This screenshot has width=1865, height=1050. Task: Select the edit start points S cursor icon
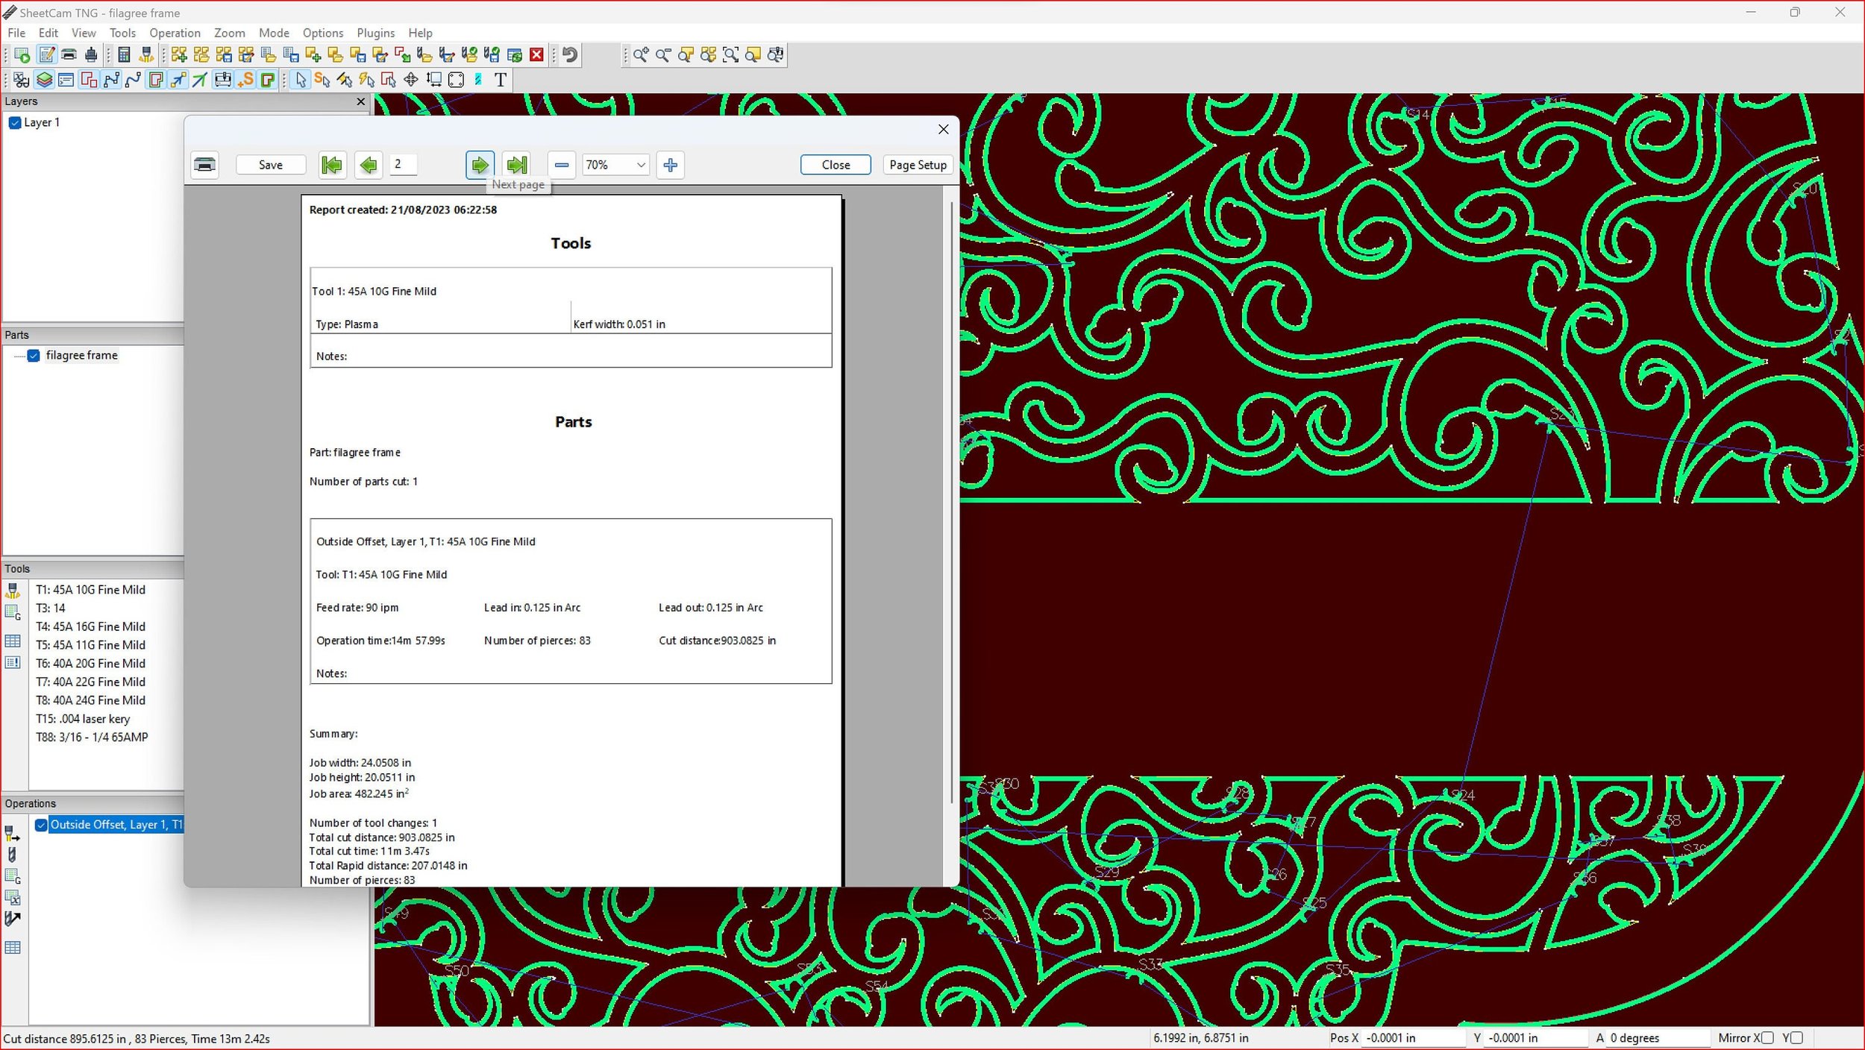click(322, 80)
